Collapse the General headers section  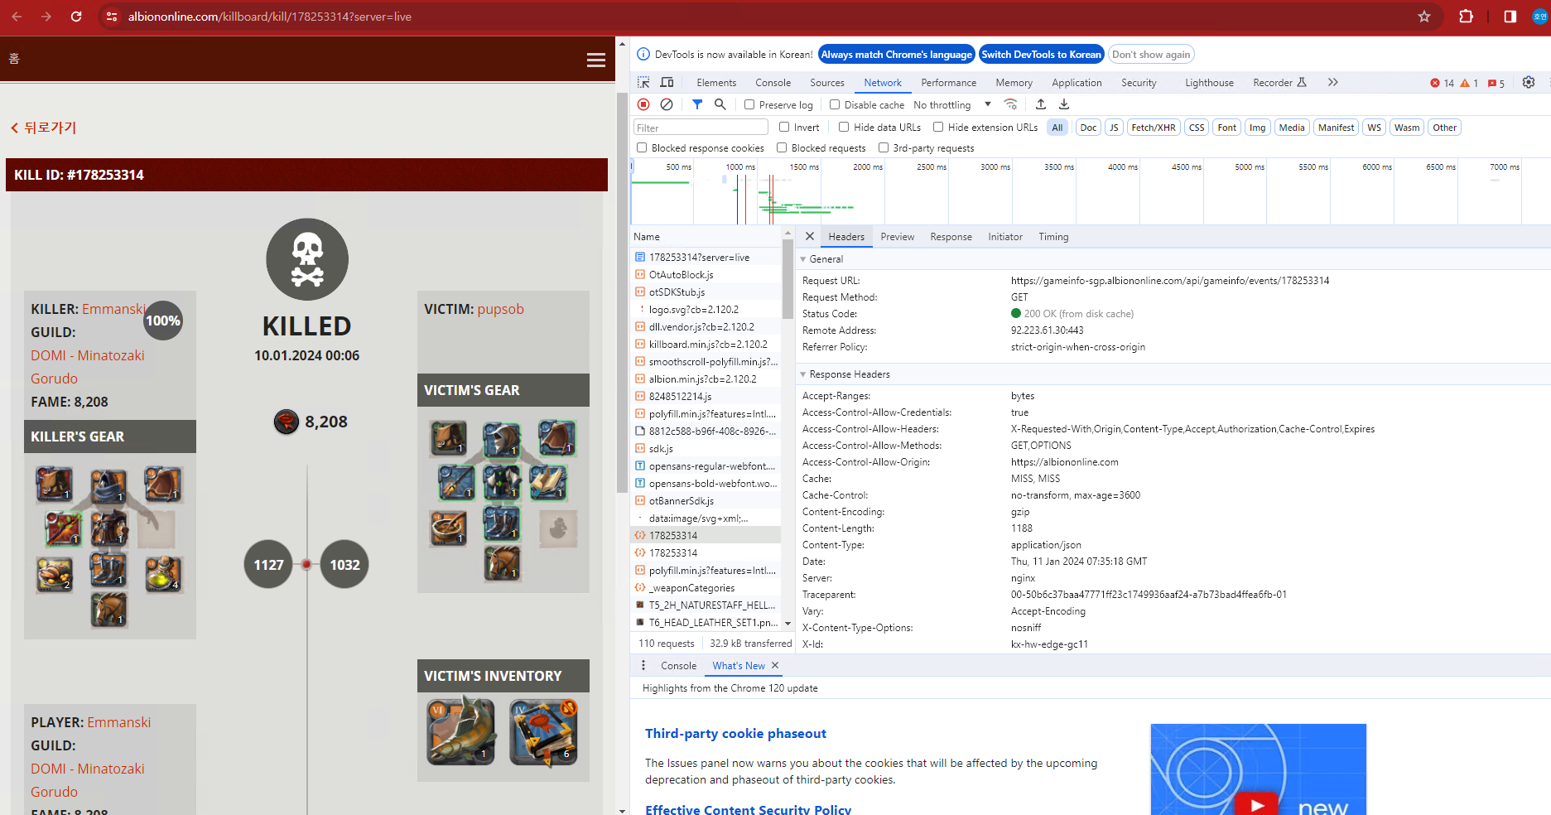(802, 259)
